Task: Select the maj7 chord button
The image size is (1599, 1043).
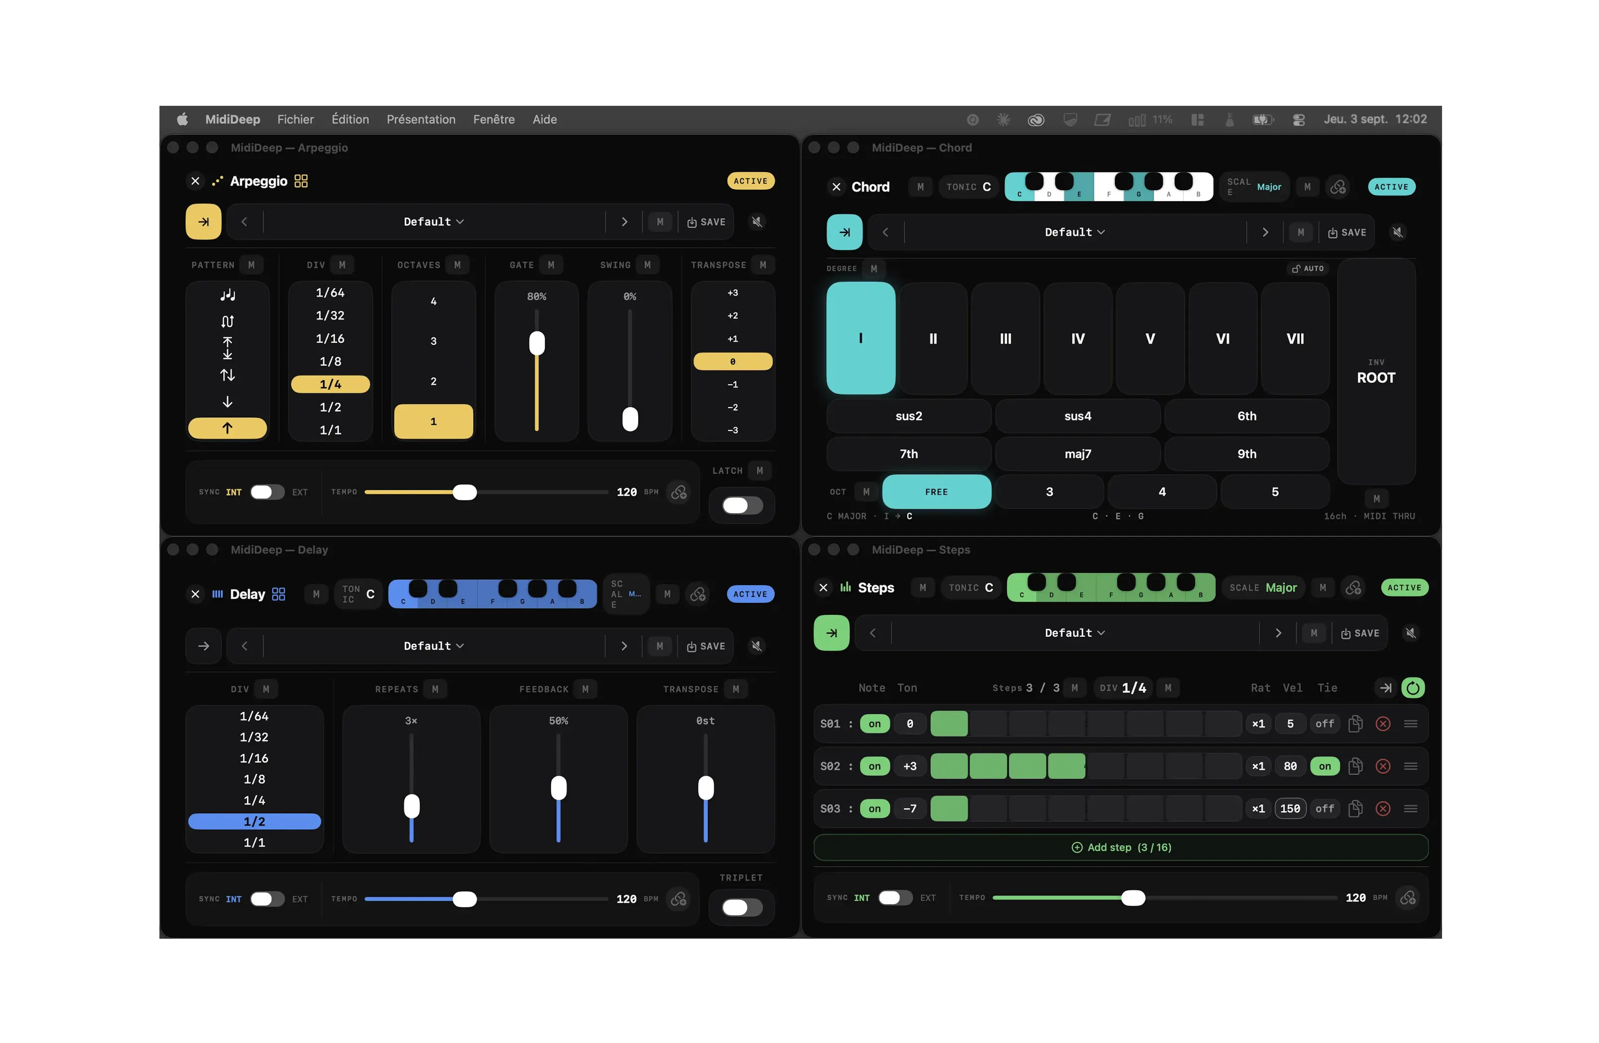Action: (1078, 454)
